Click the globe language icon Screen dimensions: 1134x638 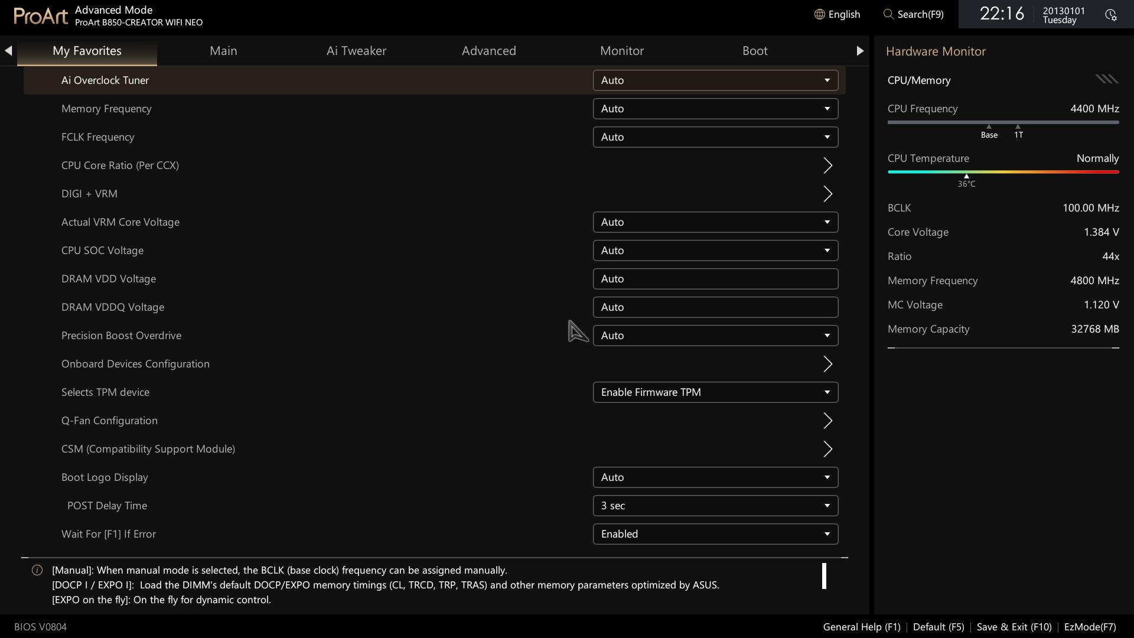[x=819, y=14]
